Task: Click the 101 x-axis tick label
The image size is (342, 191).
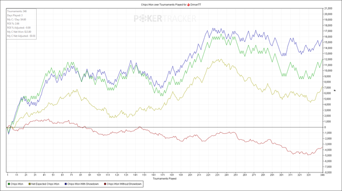Action: click(99, 175)
